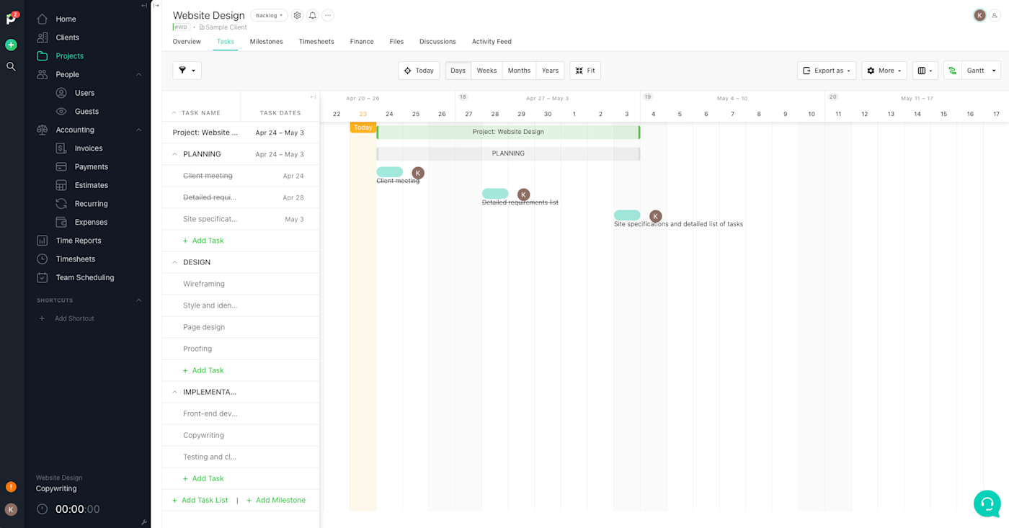
Task: Open the Home page icon in sidebar
Action: pos(42,19)
